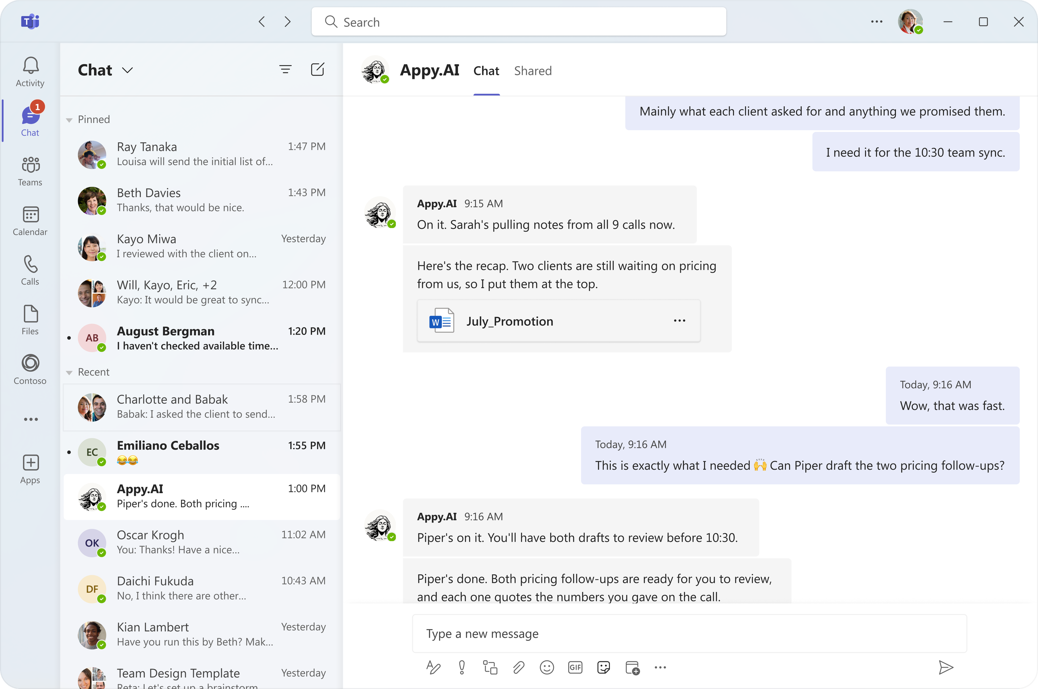Collapse the Pinned chats section
The height and width of the screenshot is (689, 1038).
click(x=69, y=120)
